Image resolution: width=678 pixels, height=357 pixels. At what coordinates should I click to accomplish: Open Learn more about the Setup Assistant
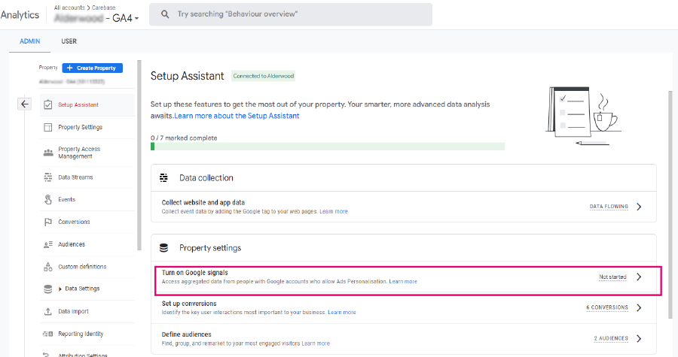[x=237, y=116]
